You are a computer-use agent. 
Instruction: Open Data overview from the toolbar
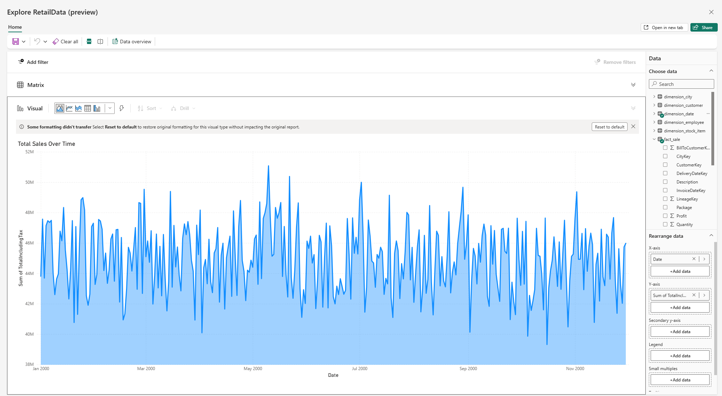[131, 41]
